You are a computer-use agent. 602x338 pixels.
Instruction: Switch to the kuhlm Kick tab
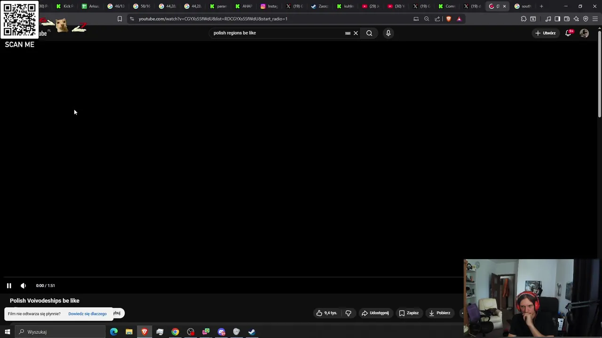(345, 6)
